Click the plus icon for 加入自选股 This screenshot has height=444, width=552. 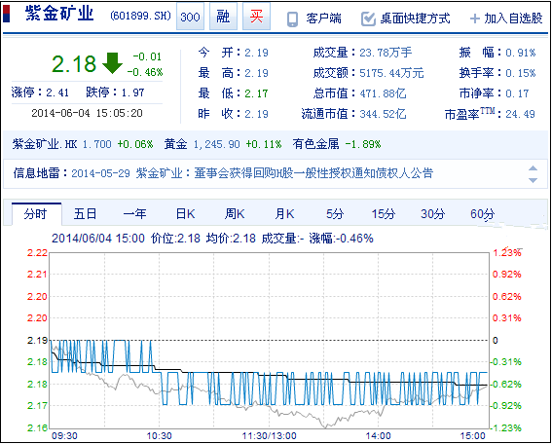point(474,18)
